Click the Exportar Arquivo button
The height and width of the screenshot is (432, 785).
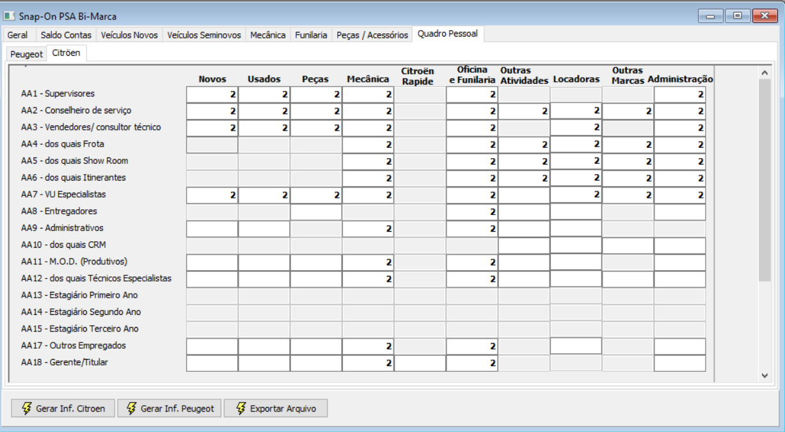click(x=276, y=408)
